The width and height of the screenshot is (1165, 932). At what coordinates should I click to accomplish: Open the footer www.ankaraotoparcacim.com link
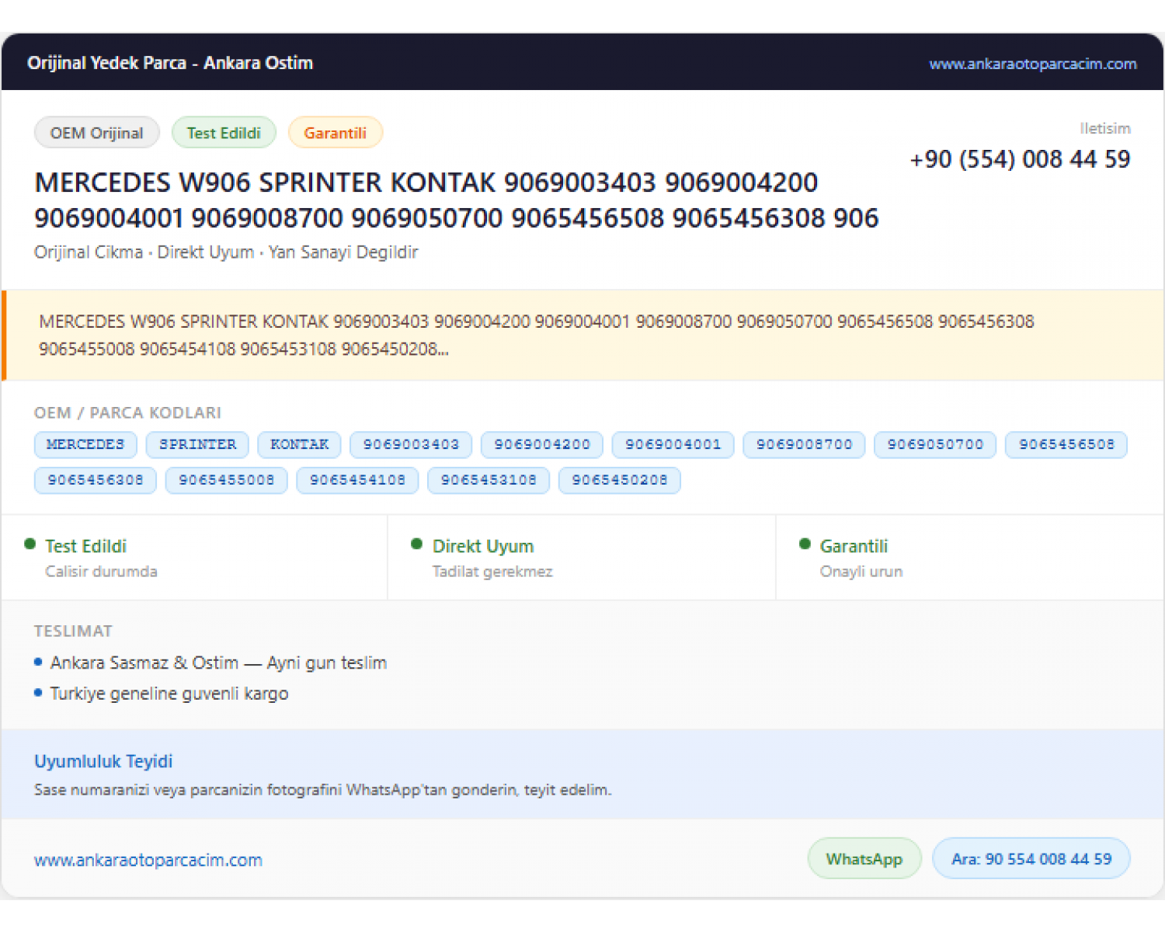click(x=148, y=860)
